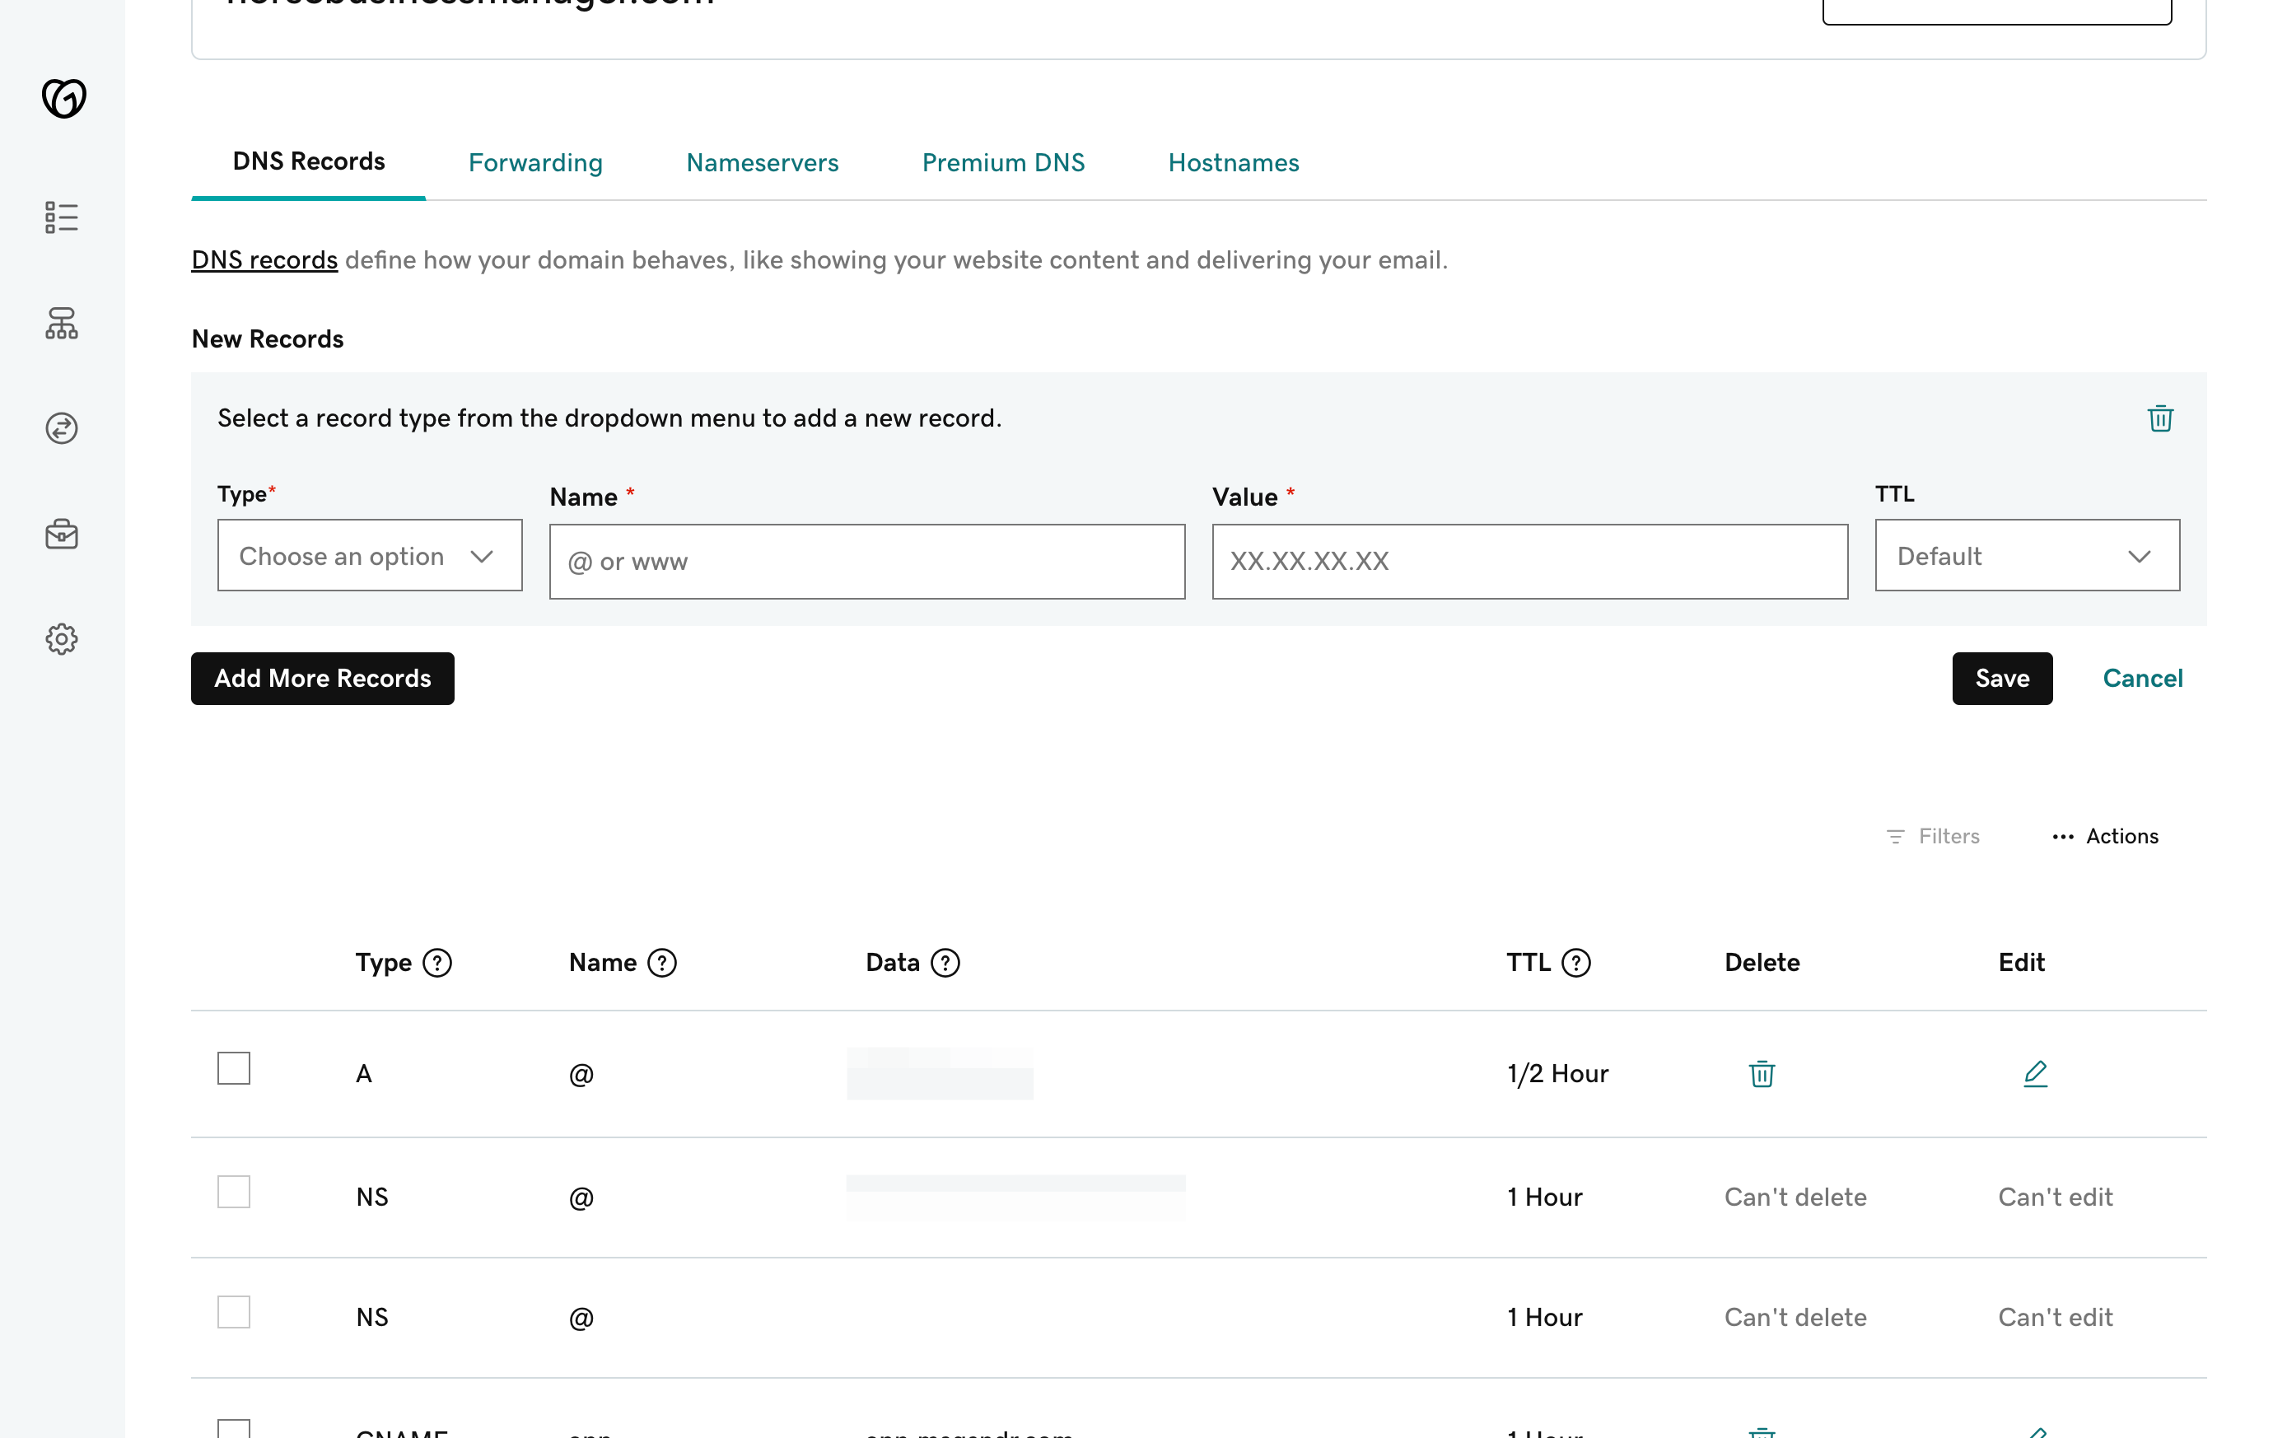The height and width of the screenshot is (1438, 2273).
Task: Click first NS row 'Can't delete' text
Action: 1795,1198
